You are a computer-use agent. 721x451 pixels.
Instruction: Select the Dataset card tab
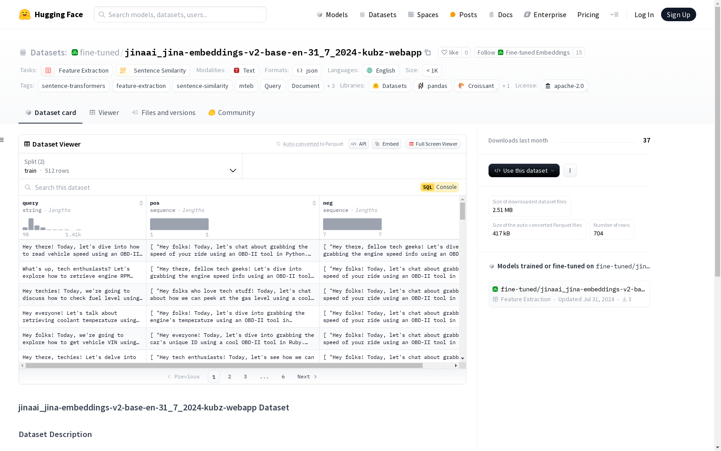[50, 113]
